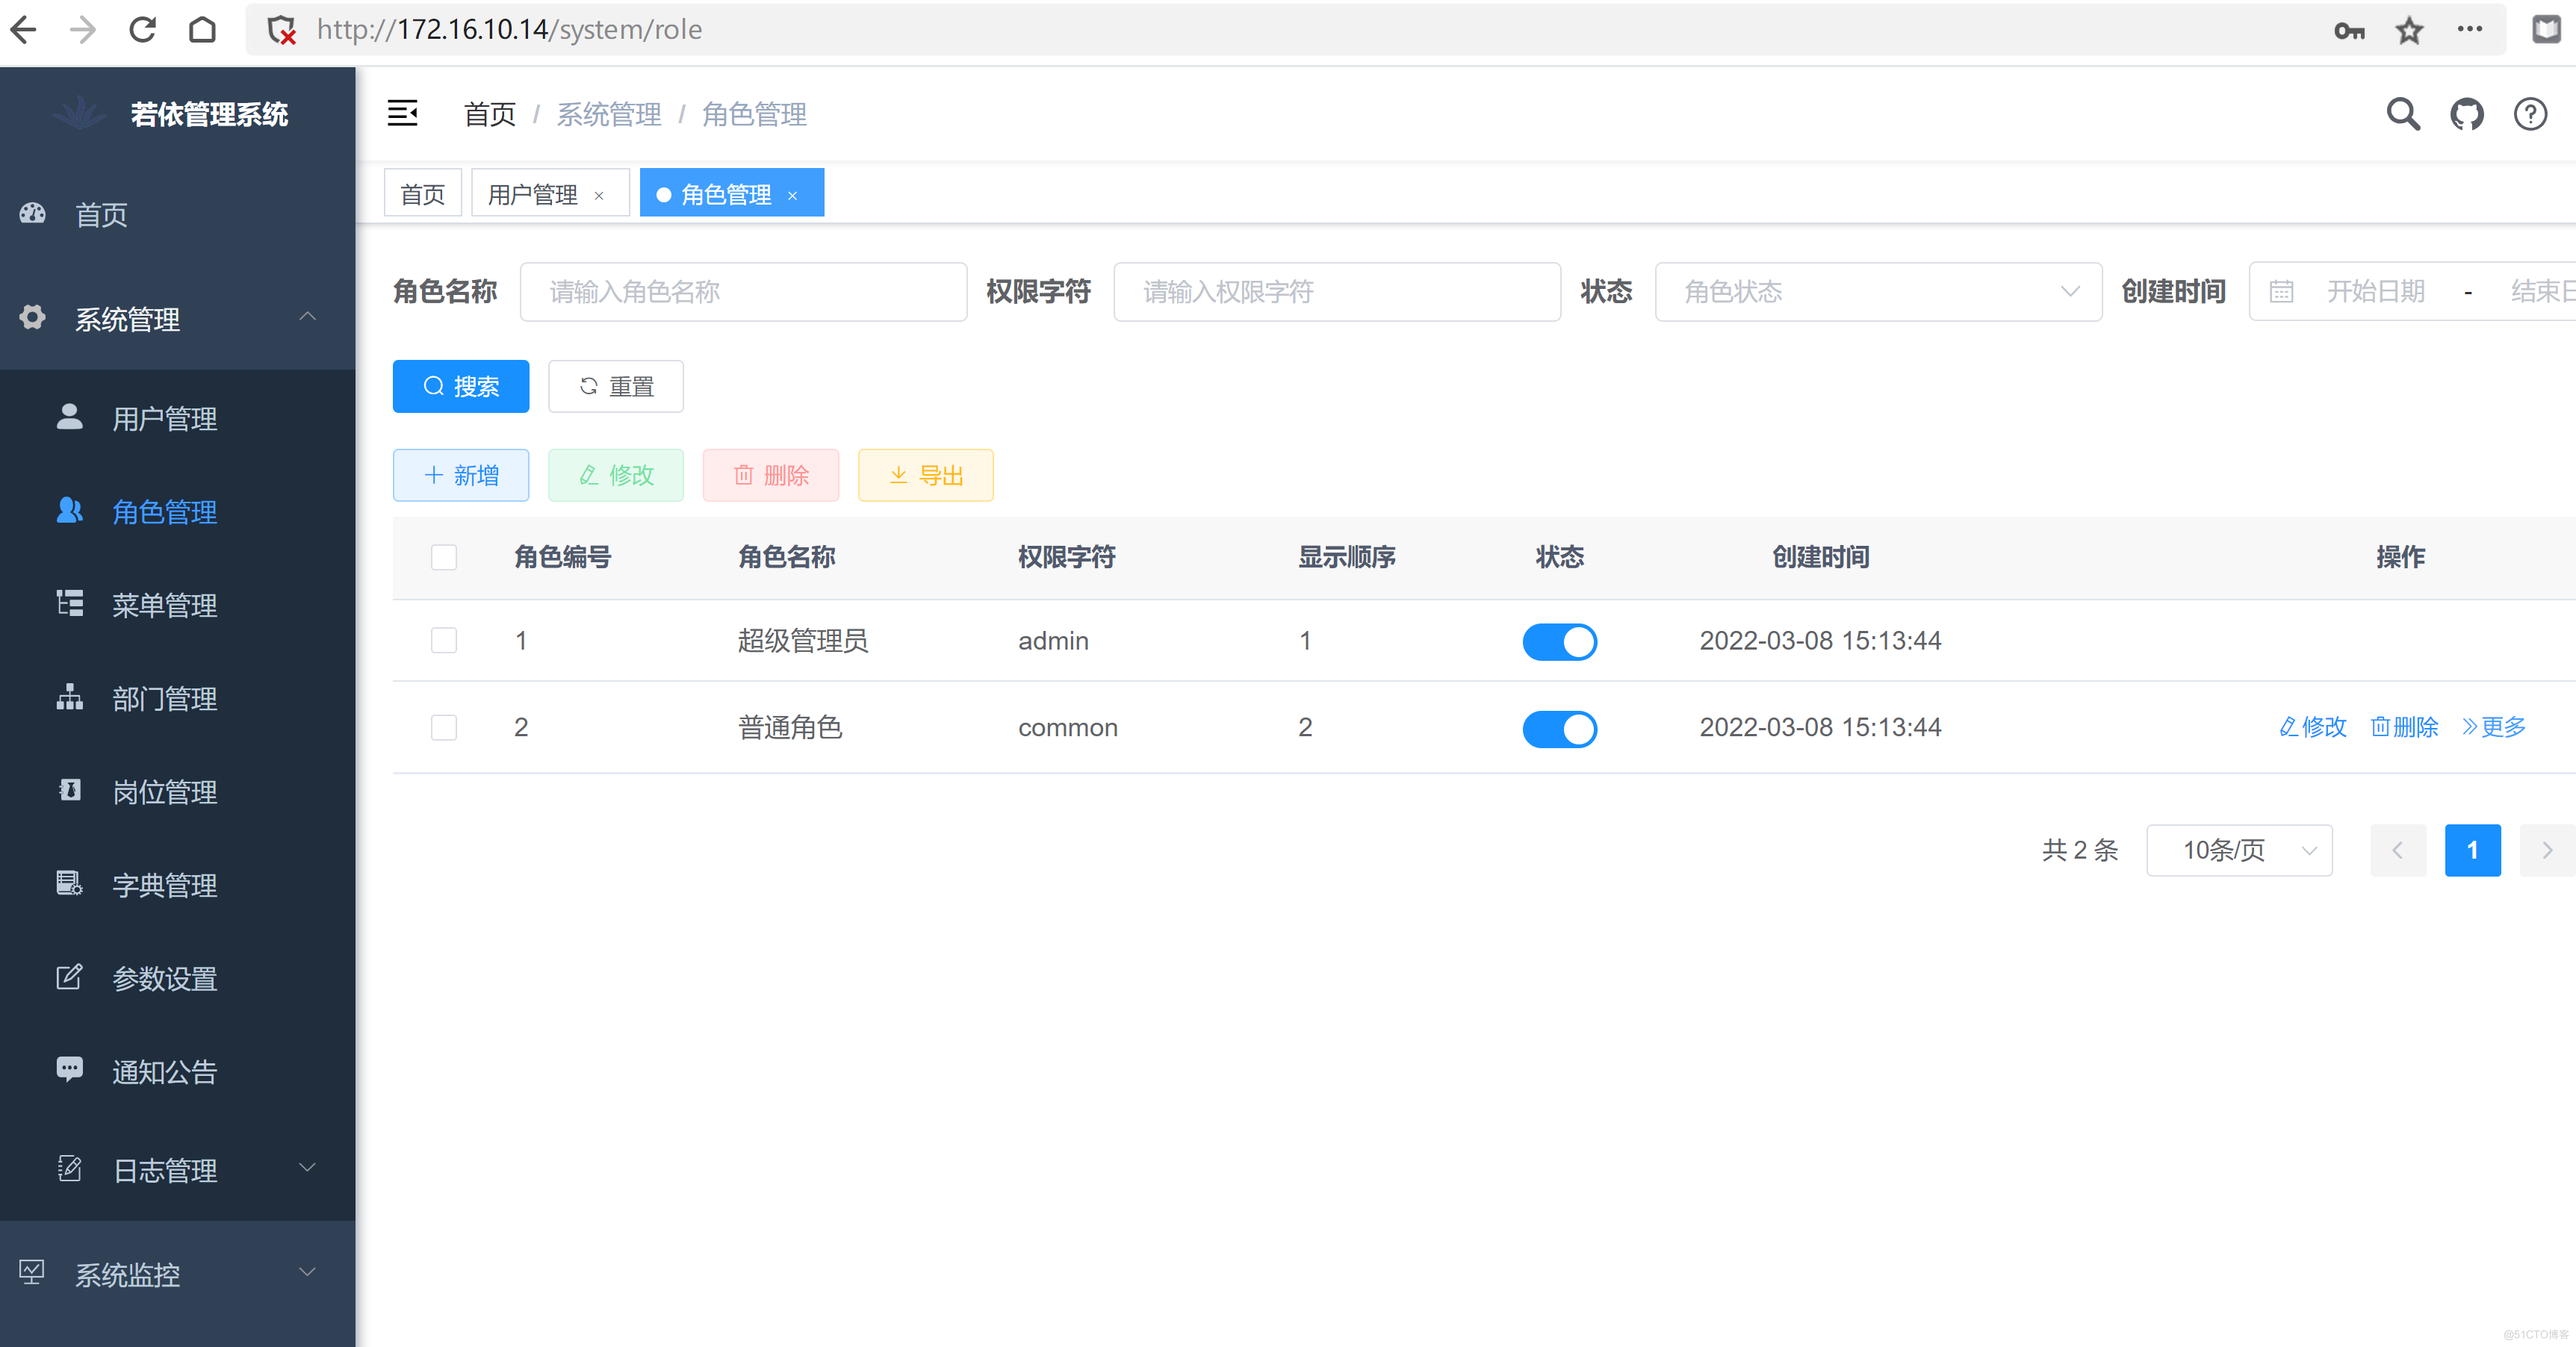Viewport: 2576px width, 1347px height.
Task: Click the browser address bar URL
Action: click(509, 30)
